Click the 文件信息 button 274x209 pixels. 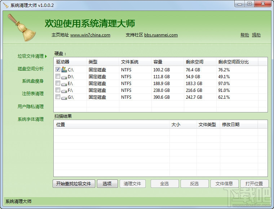[x=224, y=183]
